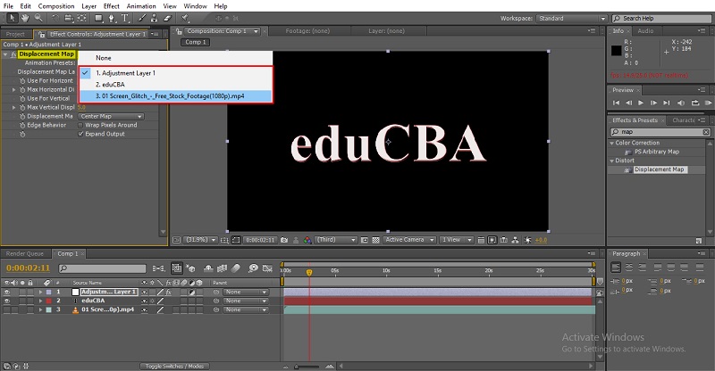The height and width of the screenshot is (371, 715).
Task: Select the Eraser tool
Action: [x=167, y=18]
